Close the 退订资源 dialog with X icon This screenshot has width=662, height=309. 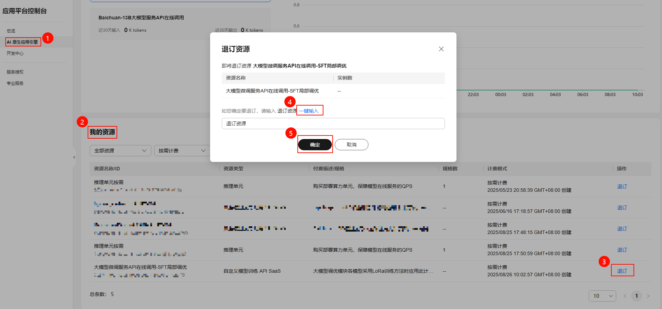click(441, 49)
